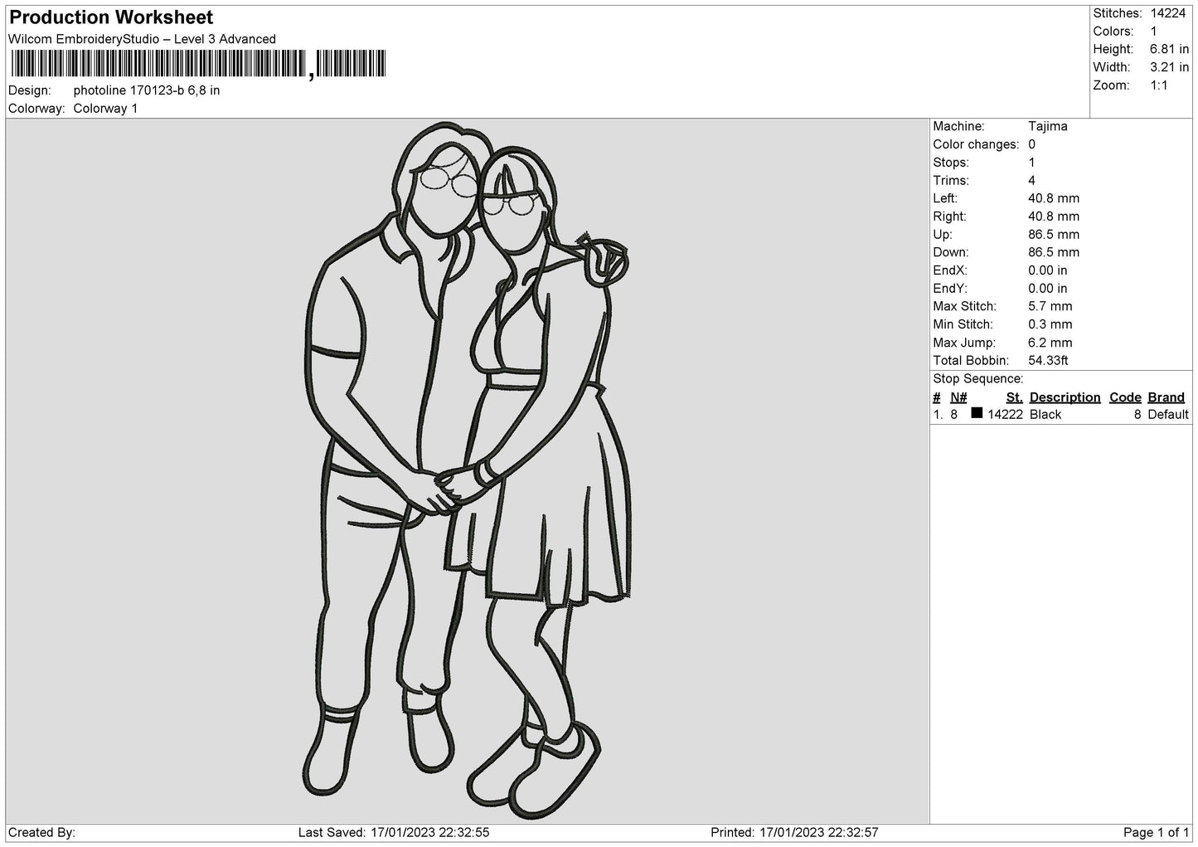
Task: Click the Width value 3.21 in
Action: click(1169, 67)
